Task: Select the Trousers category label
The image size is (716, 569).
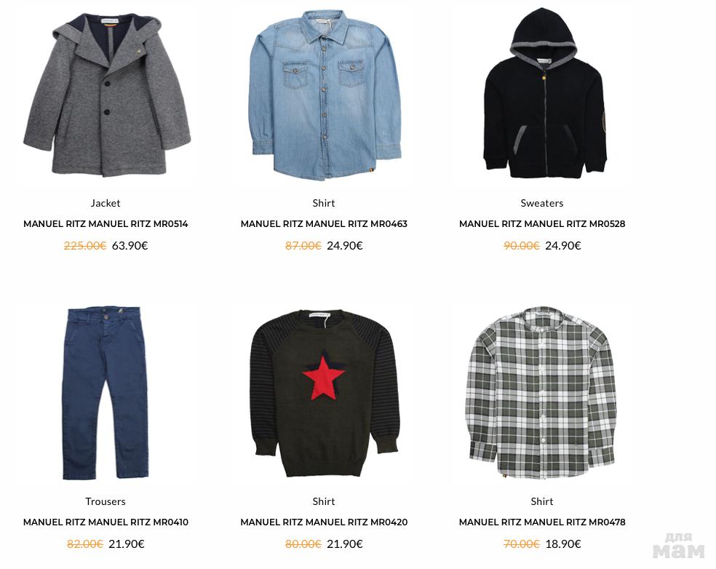Action: (x=106, y=501)
